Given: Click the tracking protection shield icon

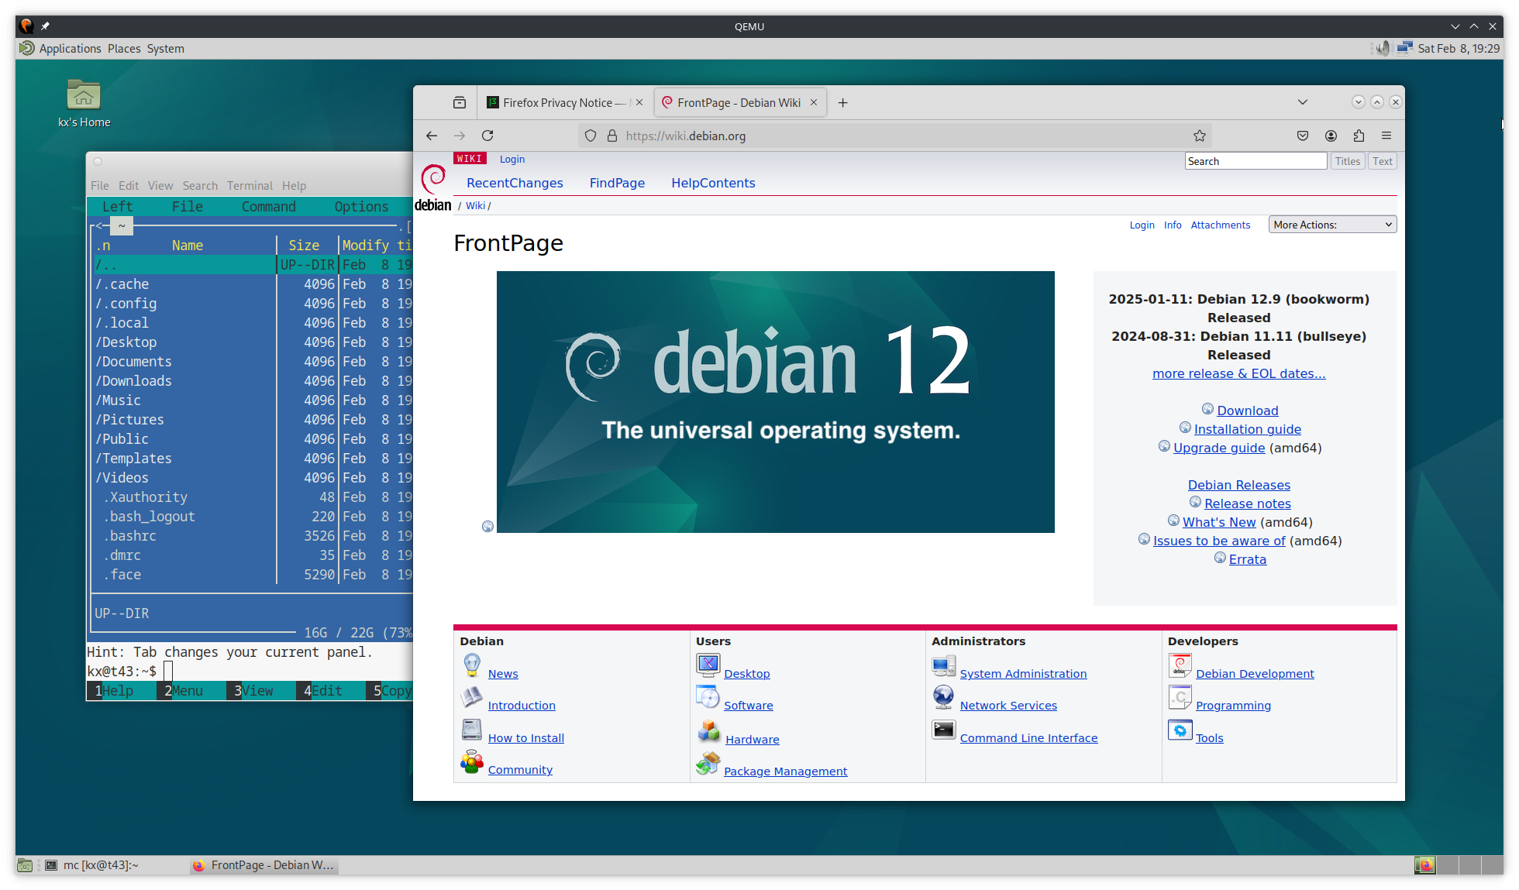Looking at the screenshot, I should pyautogui.click(x=591, y=136).
